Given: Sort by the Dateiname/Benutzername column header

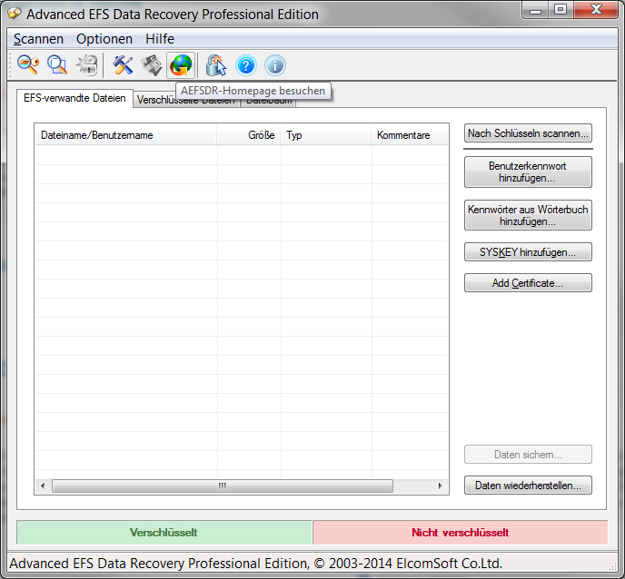Looking at the screenshot, I should click(x=125, y=135).
